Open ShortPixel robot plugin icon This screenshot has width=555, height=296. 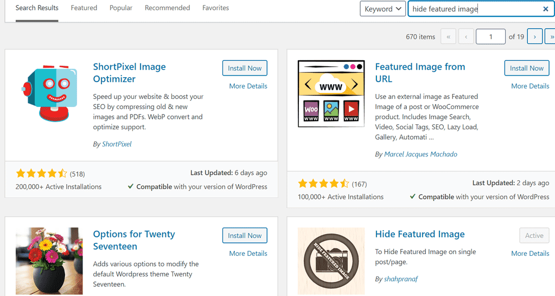(x=49, y=93)
